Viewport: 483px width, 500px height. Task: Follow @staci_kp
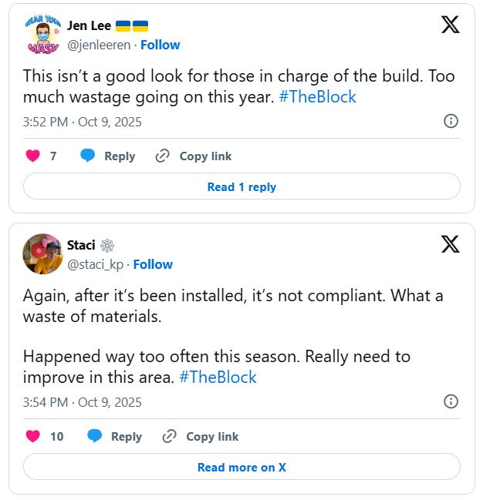153,264
